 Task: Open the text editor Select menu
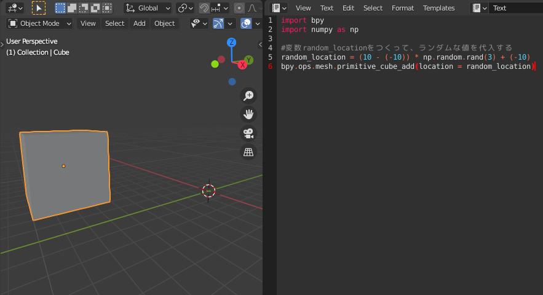pos(373,8)
